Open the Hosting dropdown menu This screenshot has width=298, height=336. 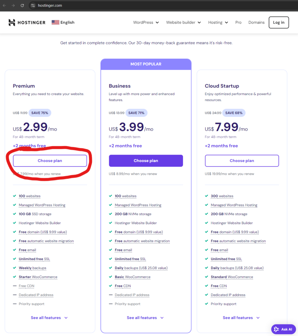tap(218, 22)
